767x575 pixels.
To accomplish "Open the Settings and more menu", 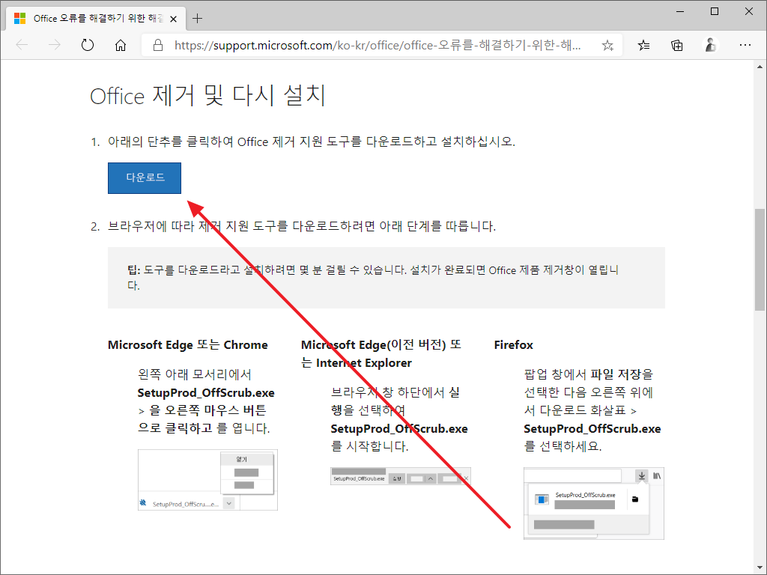I will (x=746, y=45).
